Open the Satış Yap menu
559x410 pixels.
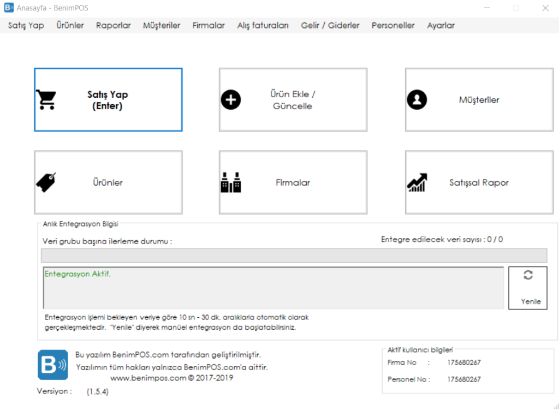tap(26, 25)
